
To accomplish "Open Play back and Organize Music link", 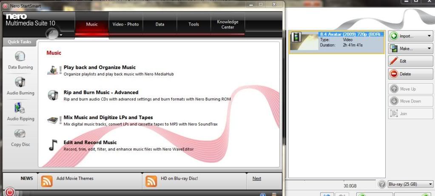I will [100, 67].
